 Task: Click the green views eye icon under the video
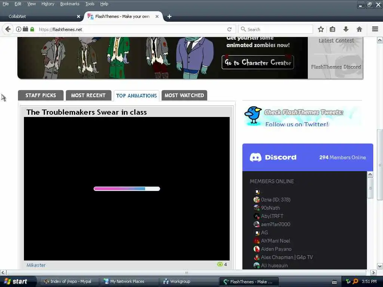tap(220, 264)
